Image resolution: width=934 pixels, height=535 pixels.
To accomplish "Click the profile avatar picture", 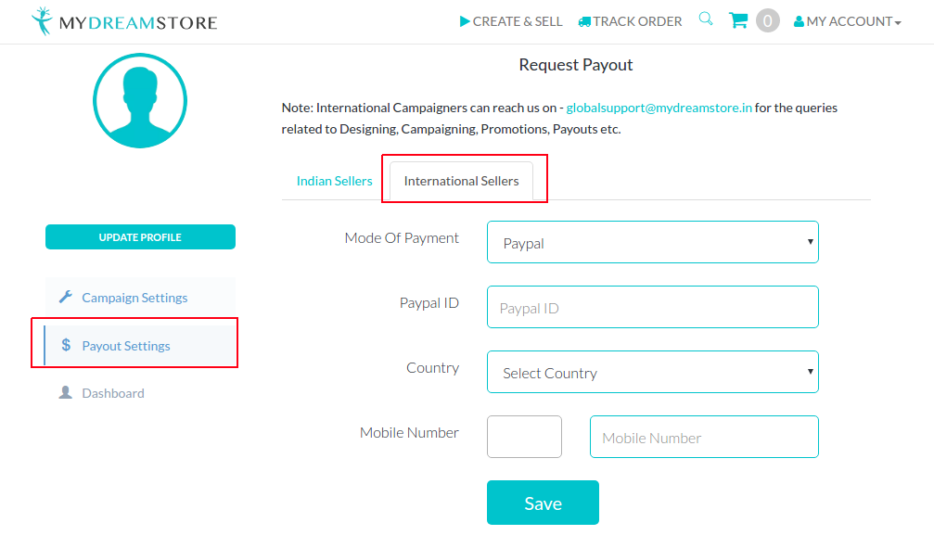I will [x=140, y=100].
